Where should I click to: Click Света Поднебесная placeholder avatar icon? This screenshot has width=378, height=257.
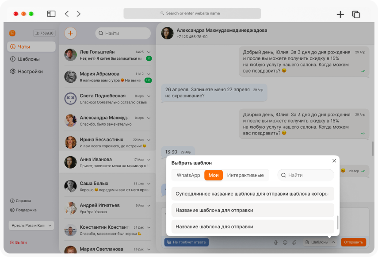click(70, 99)
